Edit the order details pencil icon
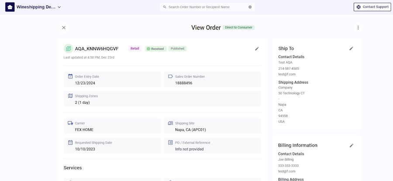This screenshot has height=181, width=393. point(257,49)
